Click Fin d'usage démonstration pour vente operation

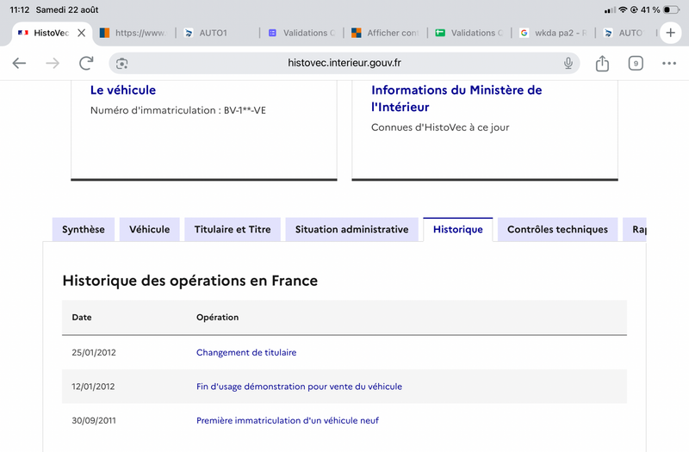pyautogui.click(x=299, y=387)
